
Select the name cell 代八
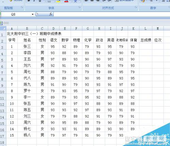tap(27, 78)
